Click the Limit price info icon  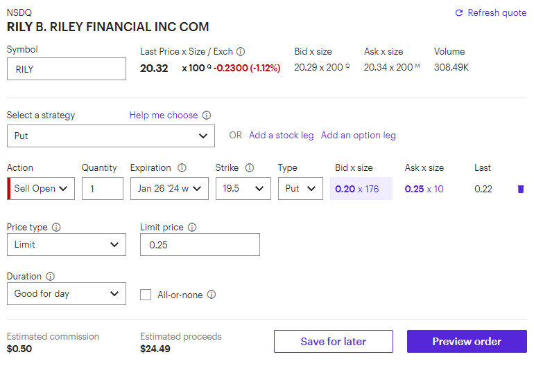(x=192, y=228)
